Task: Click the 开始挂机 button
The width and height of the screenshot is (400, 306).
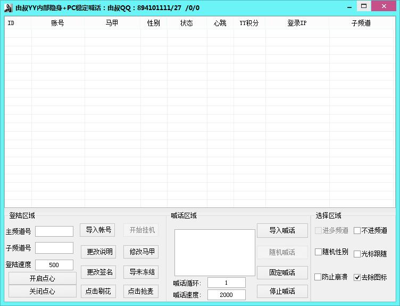Action: (x=141, y=230)
